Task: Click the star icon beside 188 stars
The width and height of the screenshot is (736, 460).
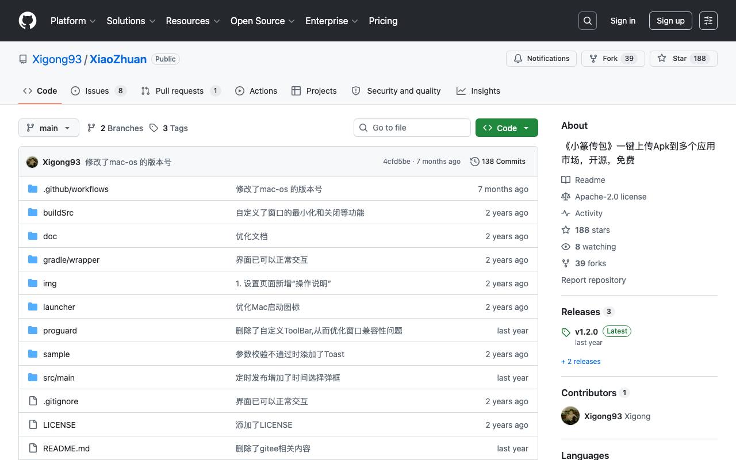Action: 566,229
